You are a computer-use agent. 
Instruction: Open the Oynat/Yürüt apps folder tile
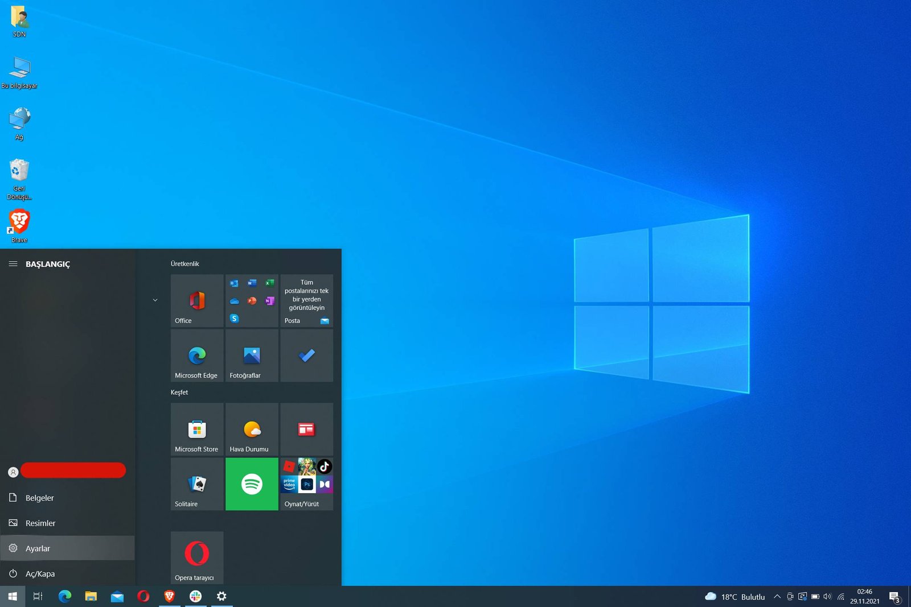click(x=307, y=484)
